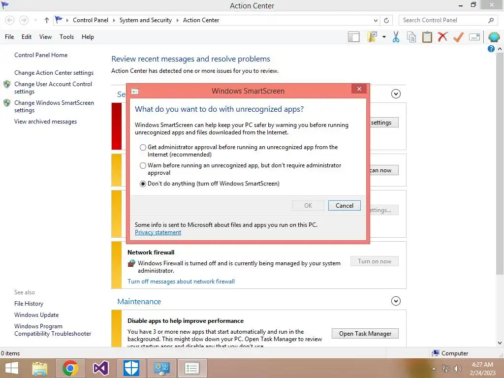Open Windows Program Compatibility Troubleshooter link
504x378 pixels.
coord(52,330)
